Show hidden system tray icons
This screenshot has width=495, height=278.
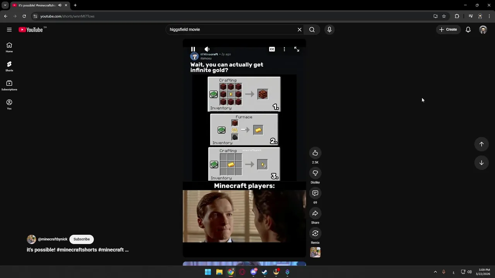click(435, 272)
